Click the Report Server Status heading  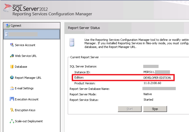pos(84,28)
